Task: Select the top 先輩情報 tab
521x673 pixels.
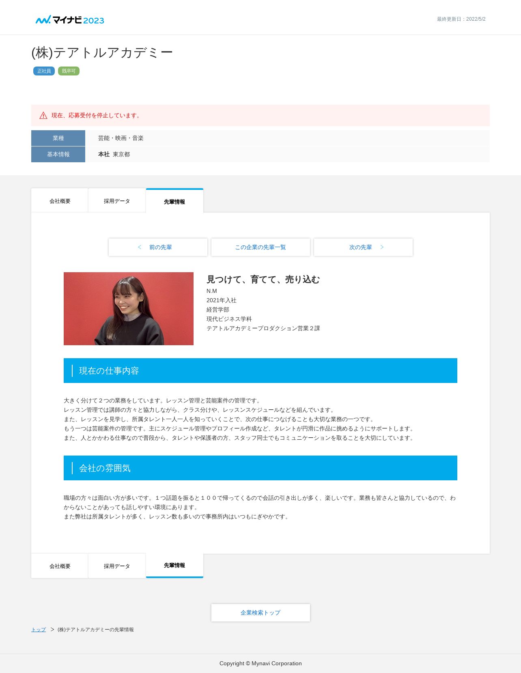Action: point(174,201)
